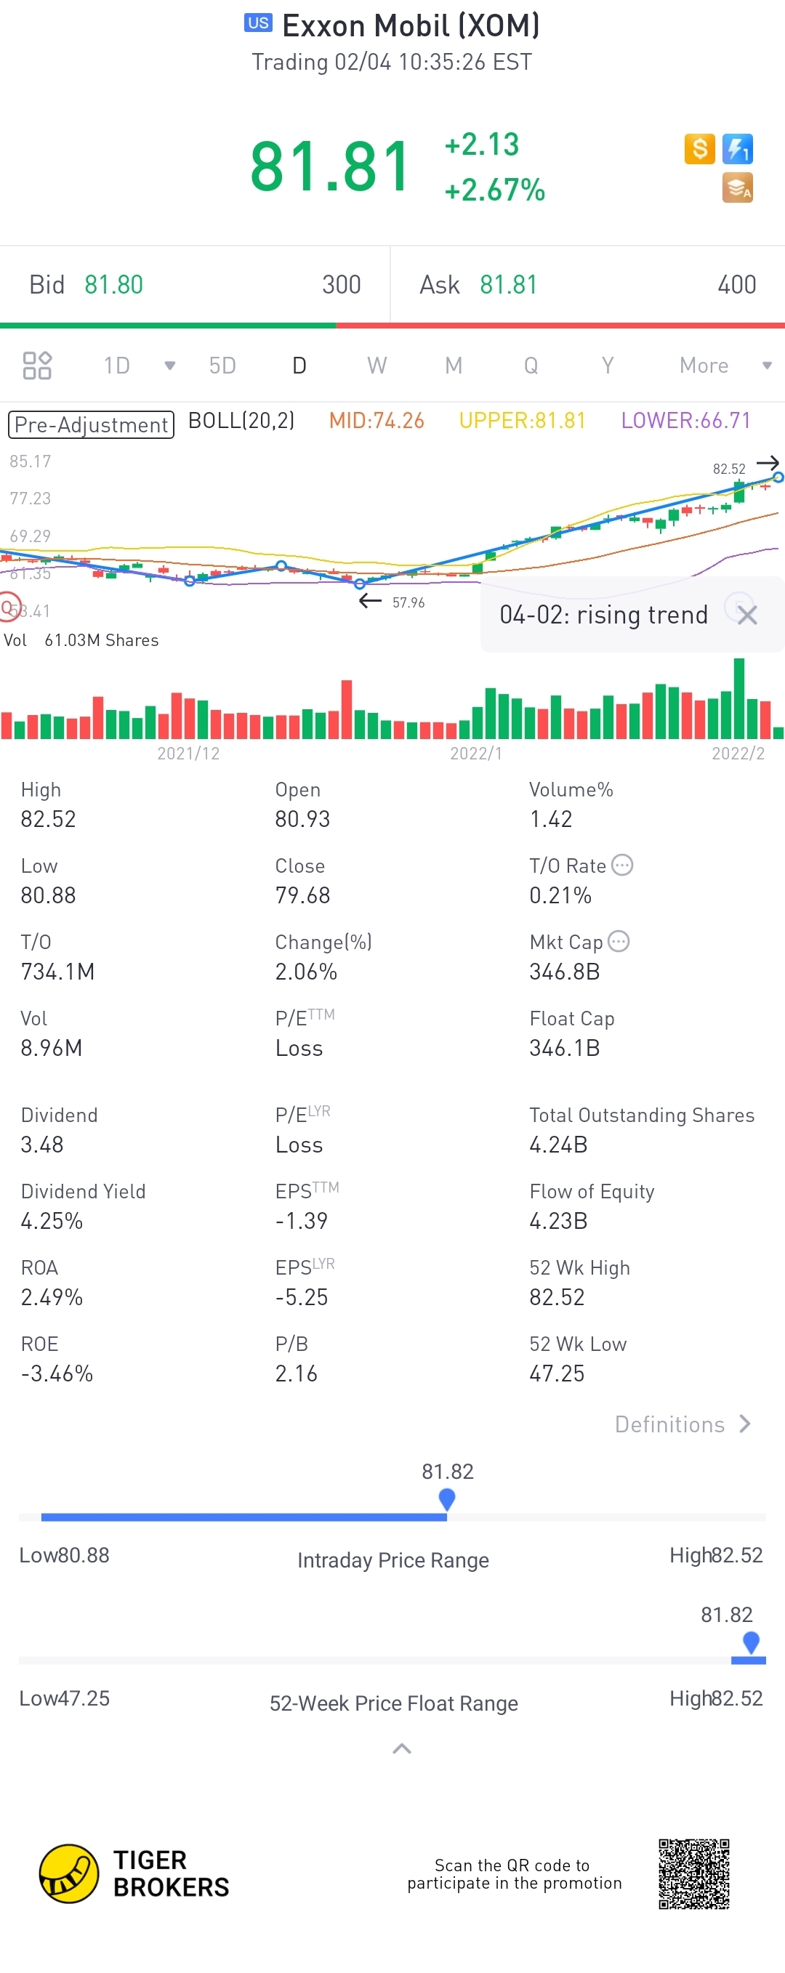This screenshot has width=785, height=1973.
Task: Open the Definitions link
Action: click(683, 1424)
